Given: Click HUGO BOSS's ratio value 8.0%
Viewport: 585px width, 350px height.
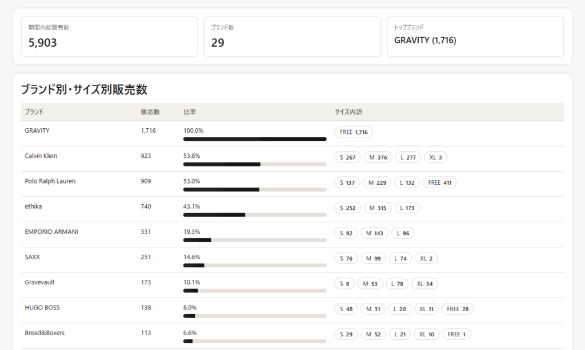Looking at the screenshot, I should click(x=190, y=308).
